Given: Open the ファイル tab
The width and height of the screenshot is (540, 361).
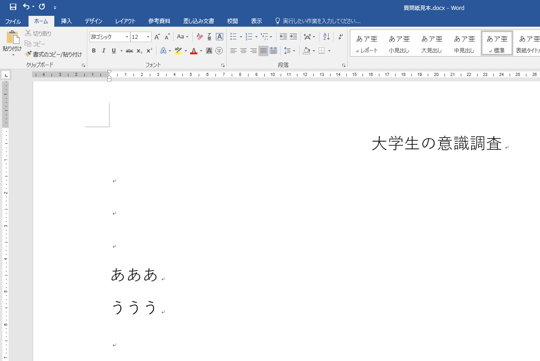Looking at the screenshot, I should (13, 21).
